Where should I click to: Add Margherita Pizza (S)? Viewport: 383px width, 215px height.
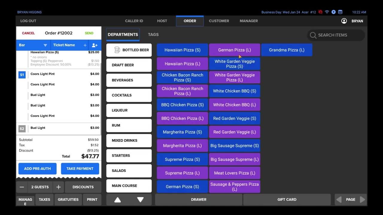[x=183, y=132]
